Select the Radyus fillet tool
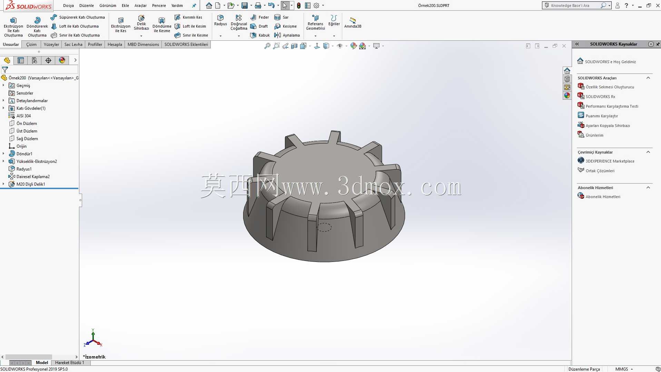 220,21
